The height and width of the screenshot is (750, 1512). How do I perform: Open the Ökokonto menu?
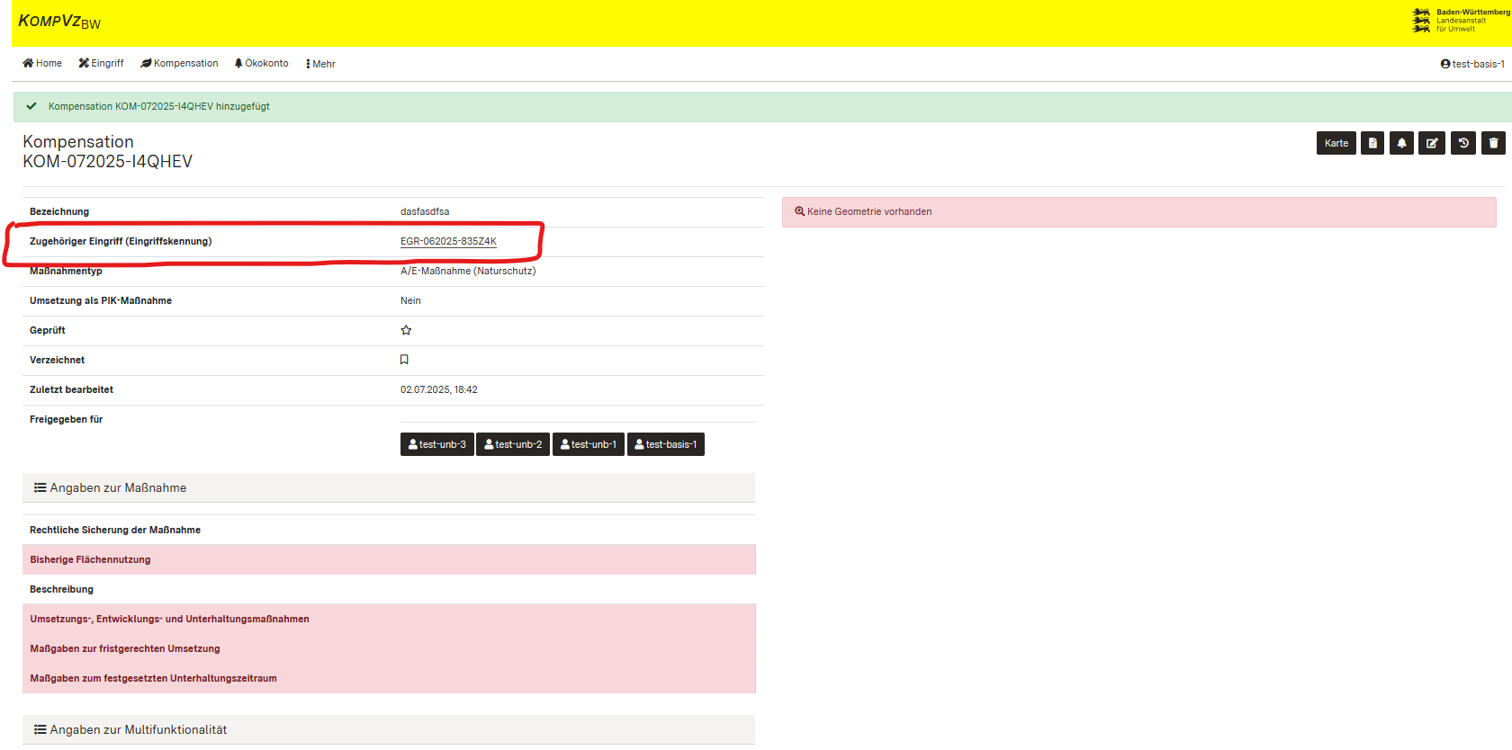(x=261, y=63)
